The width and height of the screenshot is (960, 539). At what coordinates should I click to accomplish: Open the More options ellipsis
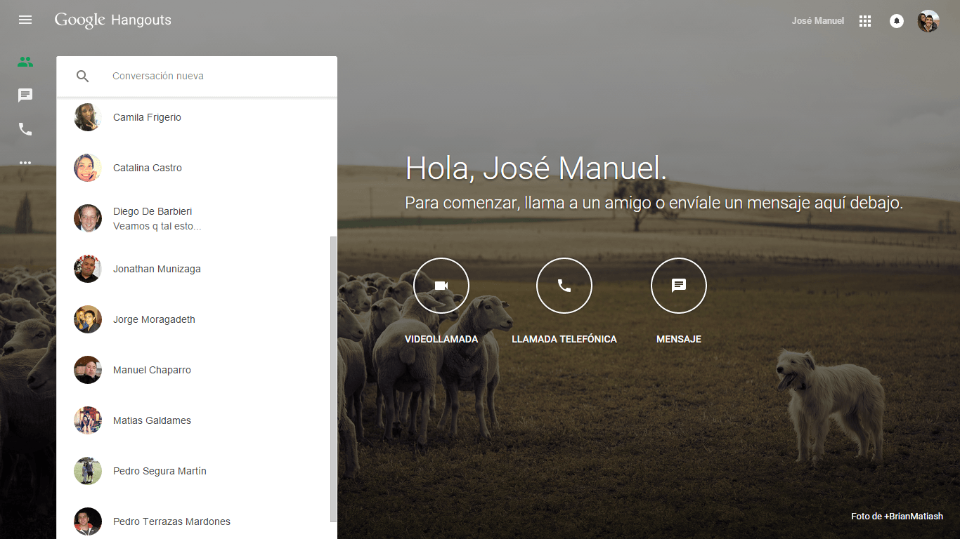pyautogui.click(x=25, y=163)
